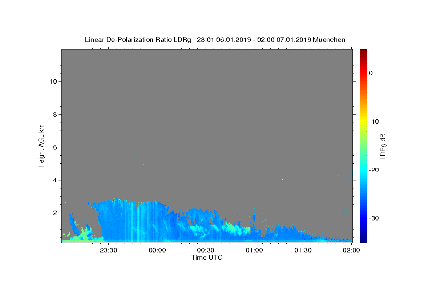Viewport: 436px width, 291px height.
Task: Click the 00:30 time tick label
Action: 206,250
